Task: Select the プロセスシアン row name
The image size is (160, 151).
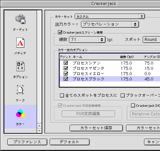Action: (x=87, y=63)
